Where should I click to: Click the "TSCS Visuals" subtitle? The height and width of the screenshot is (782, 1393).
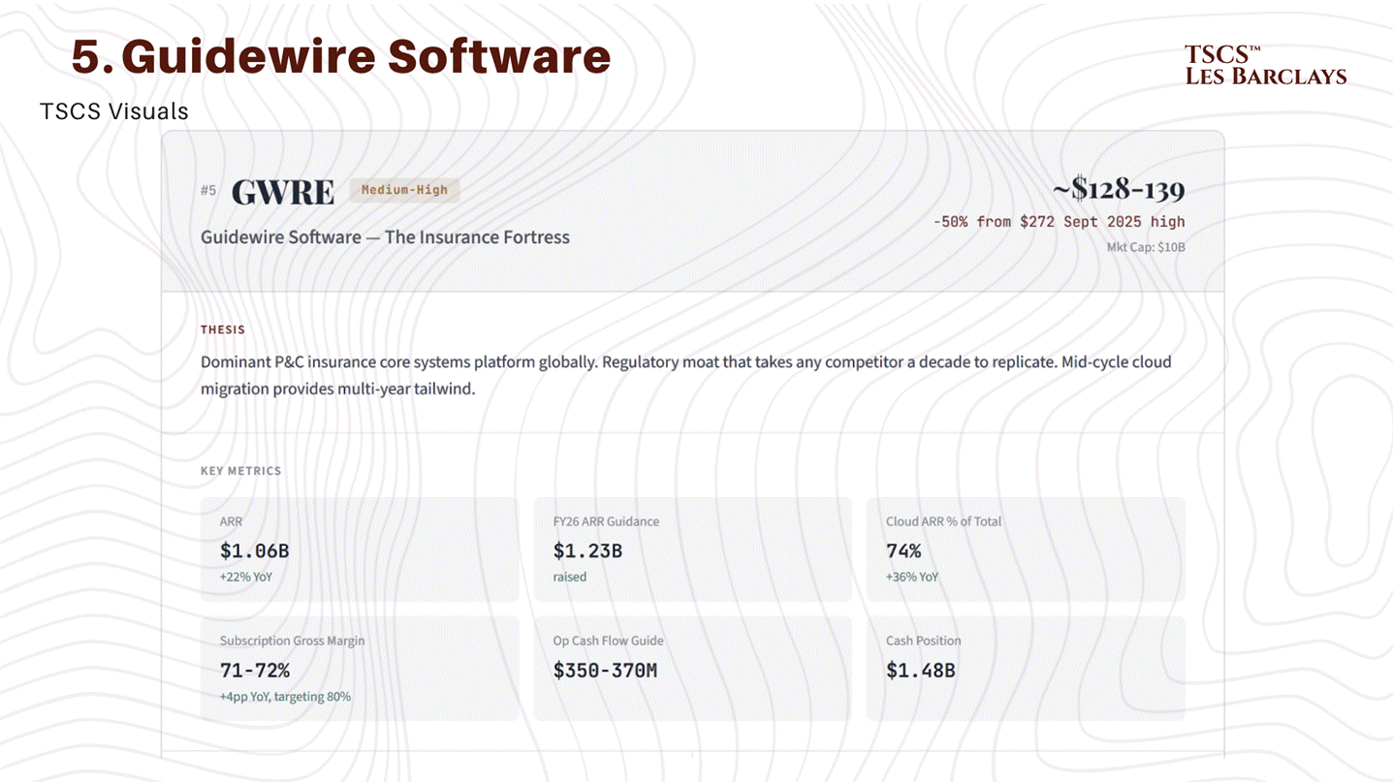(x=114, y=111)
